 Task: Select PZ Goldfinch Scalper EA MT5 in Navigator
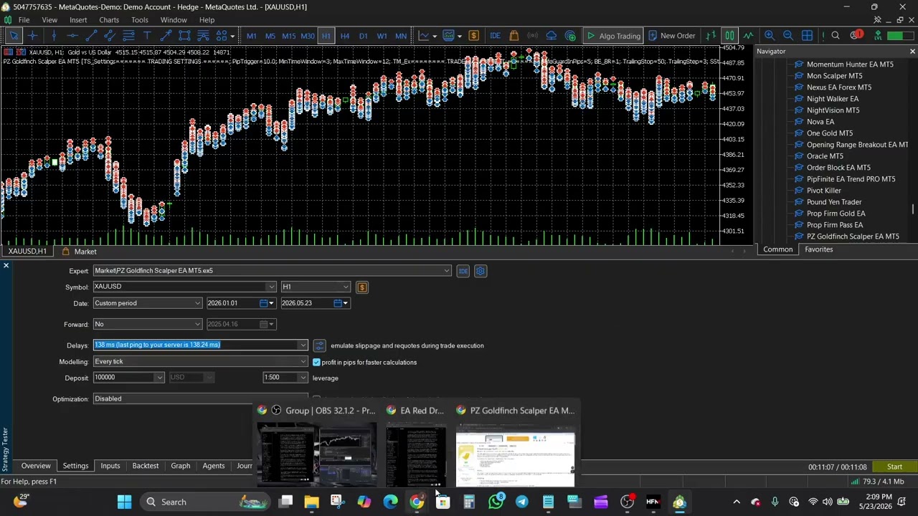[853, 236]
